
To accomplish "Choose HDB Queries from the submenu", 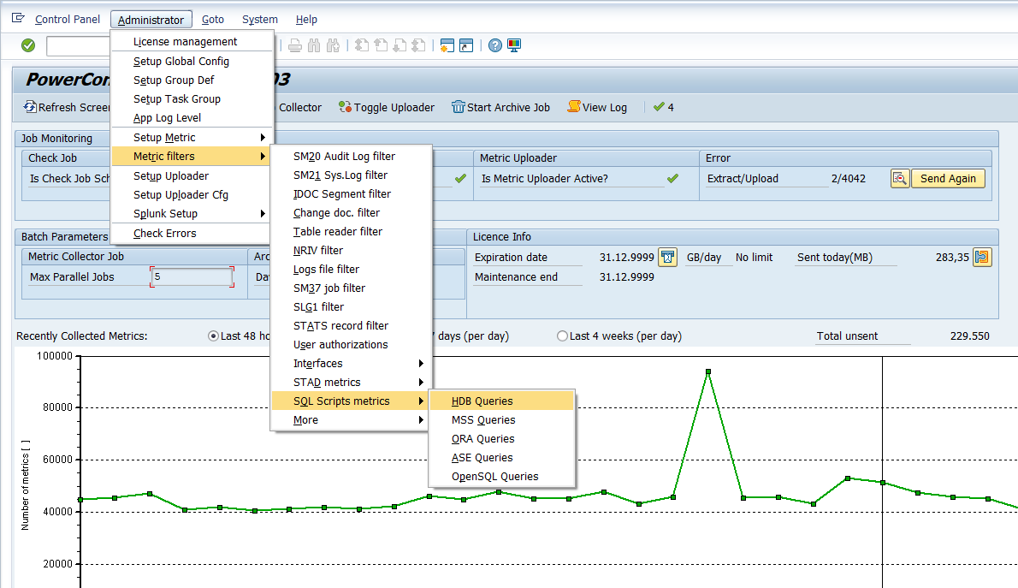I will coord(482,401).
